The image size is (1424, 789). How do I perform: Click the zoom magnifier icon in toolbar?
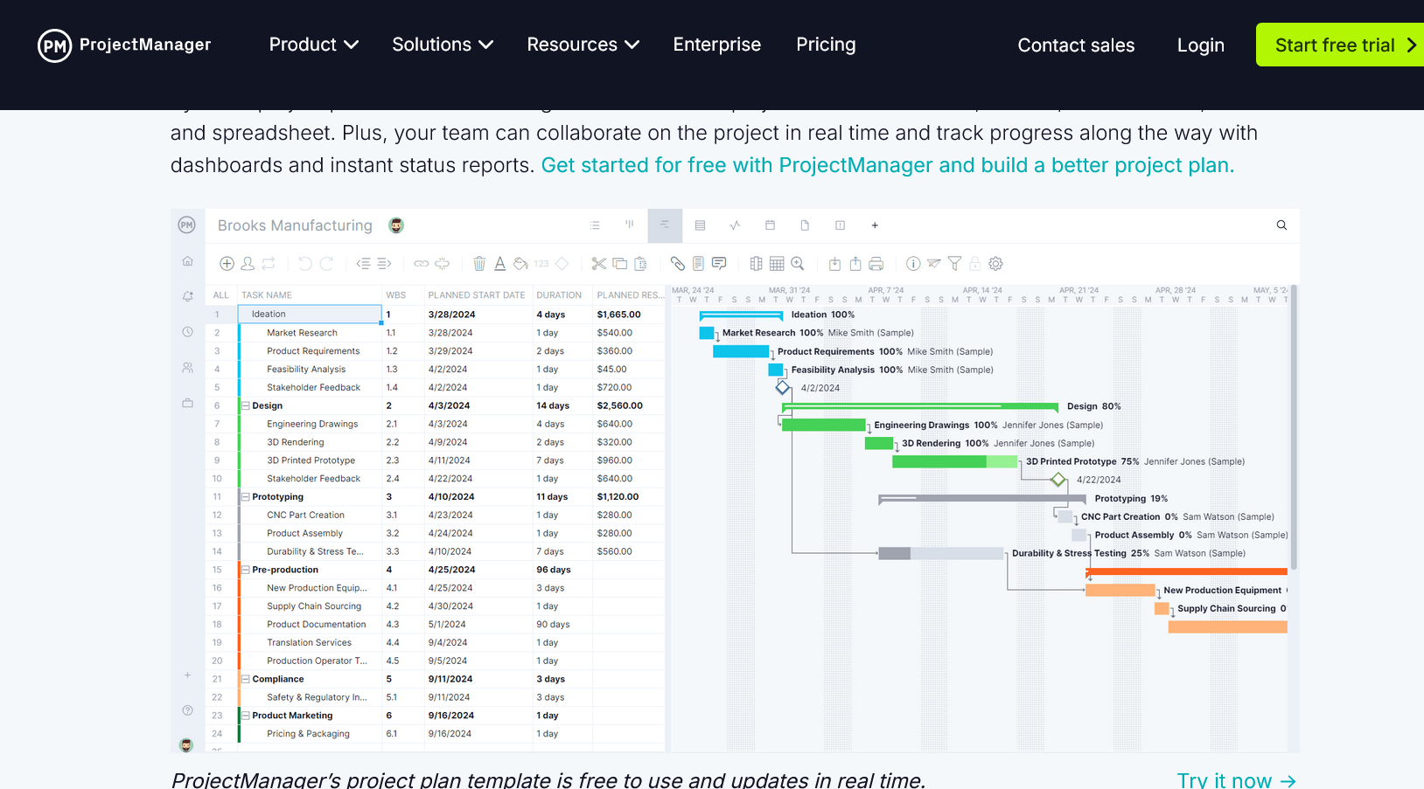pyautogui.click(x=798, y=264)
